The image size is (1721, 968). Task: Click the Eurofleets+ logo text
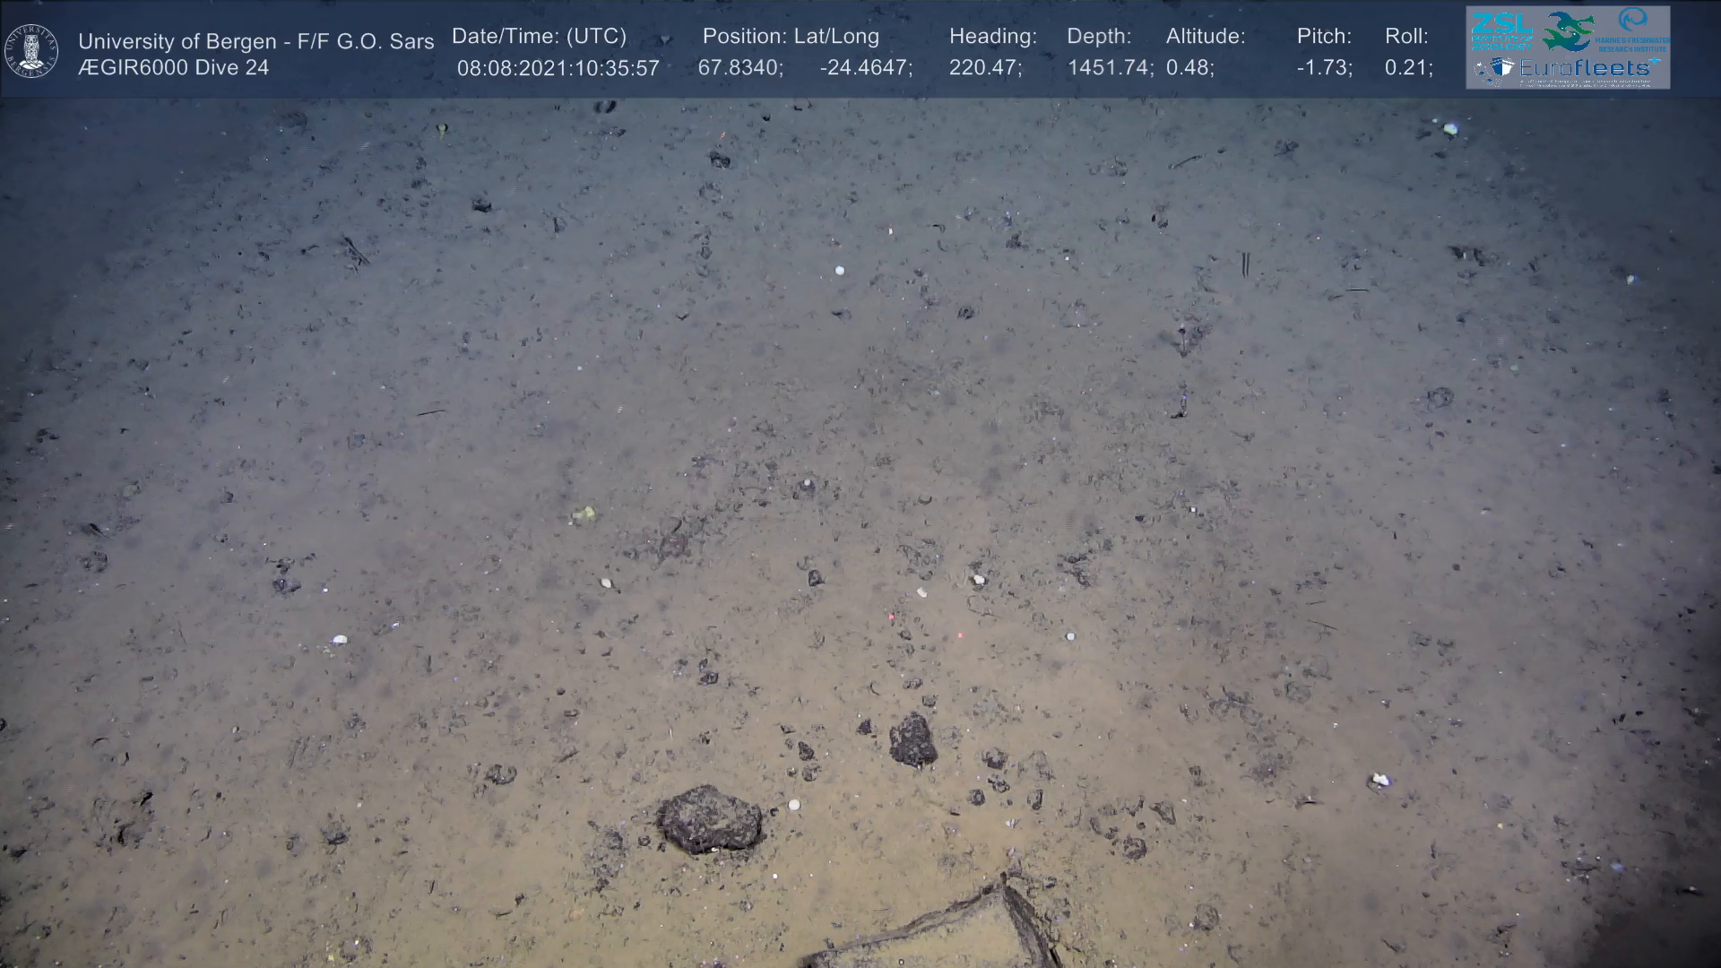(x=1587, y=68)
